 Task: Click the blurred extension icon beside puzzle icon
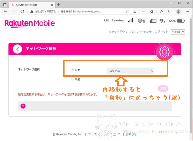tap(143, 11)
